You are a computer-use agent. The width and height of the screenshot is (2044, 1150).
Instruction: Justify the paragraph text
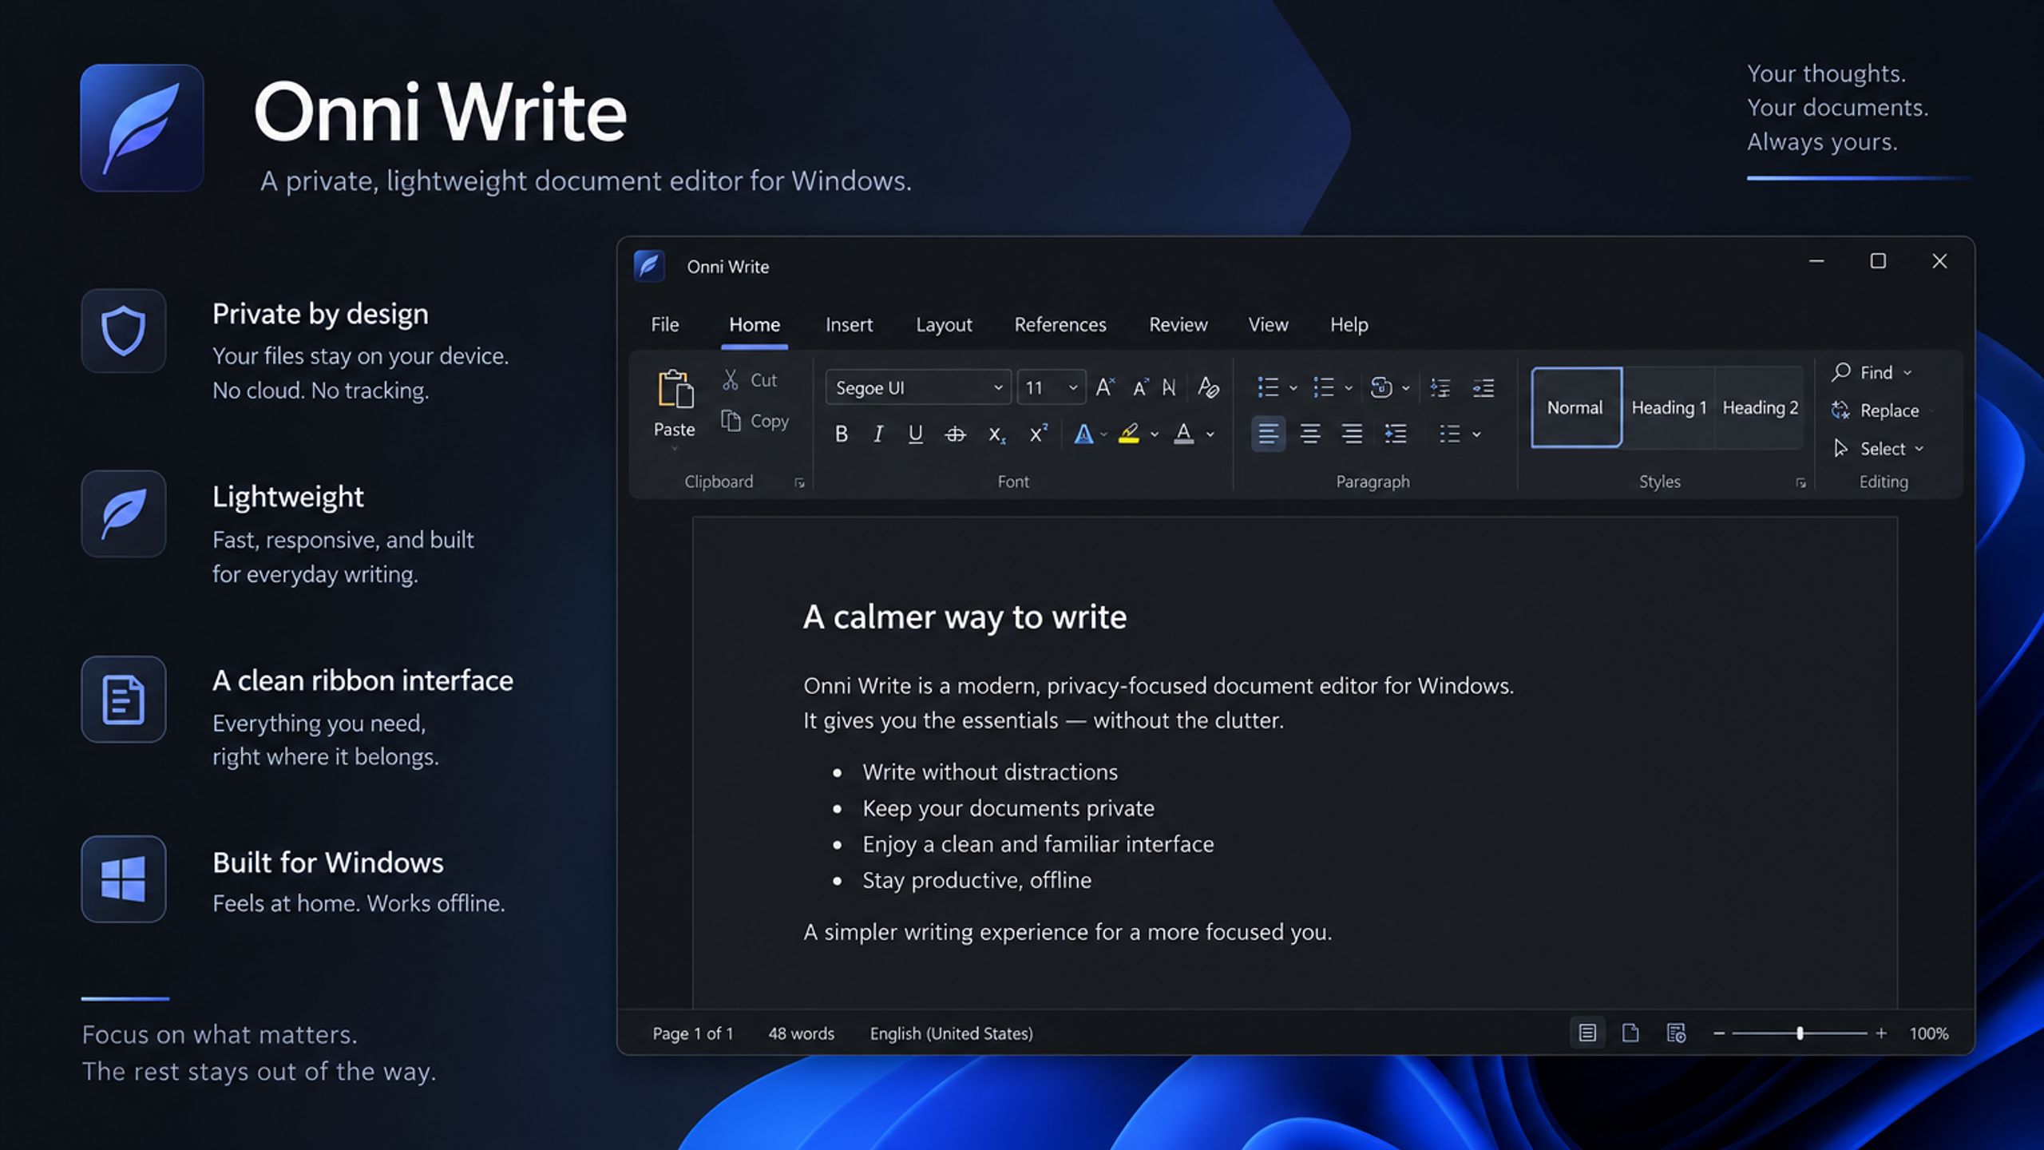[x=1396, y=434]
